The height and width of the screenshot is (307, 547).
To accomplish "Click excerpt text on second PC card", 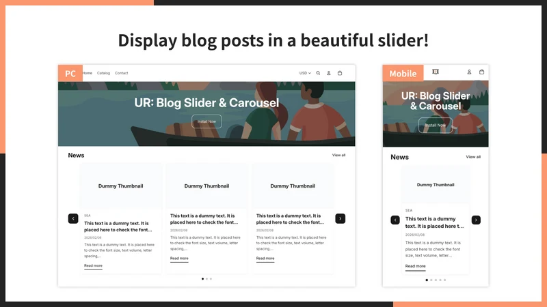I will coord(205,243).
